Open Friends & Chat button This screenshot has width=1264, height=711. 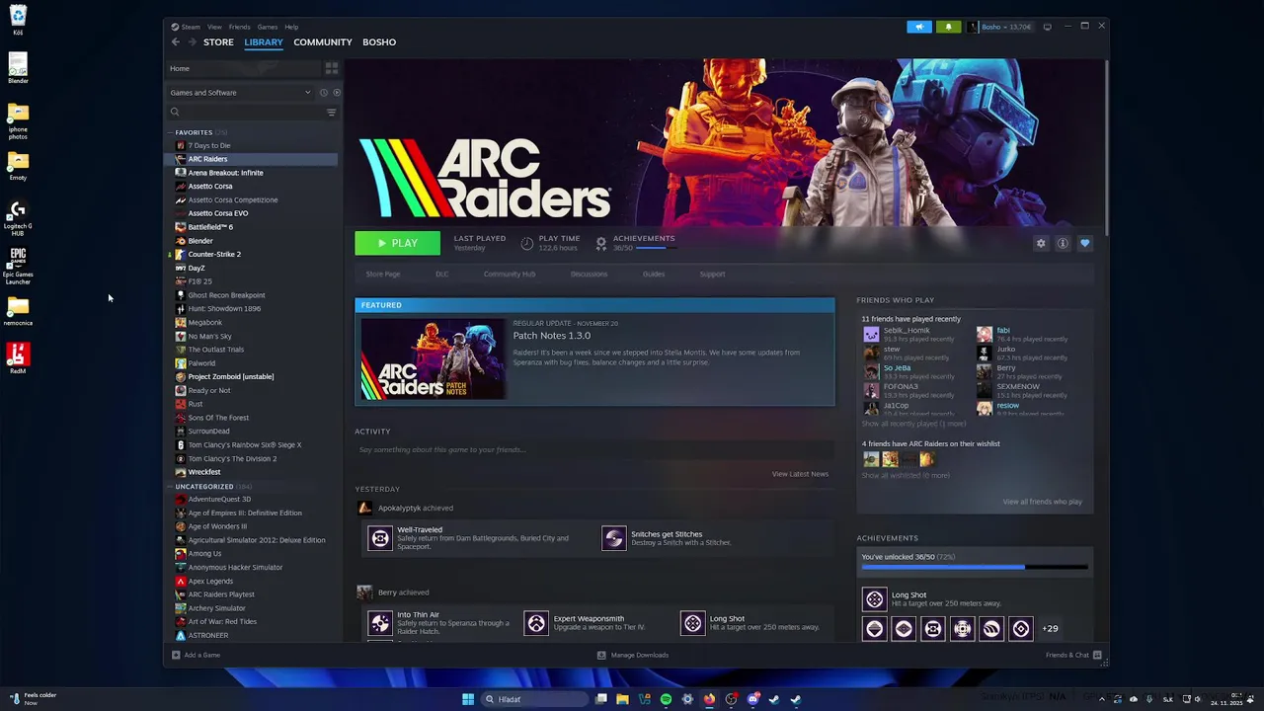click(x=1073, y=655)
